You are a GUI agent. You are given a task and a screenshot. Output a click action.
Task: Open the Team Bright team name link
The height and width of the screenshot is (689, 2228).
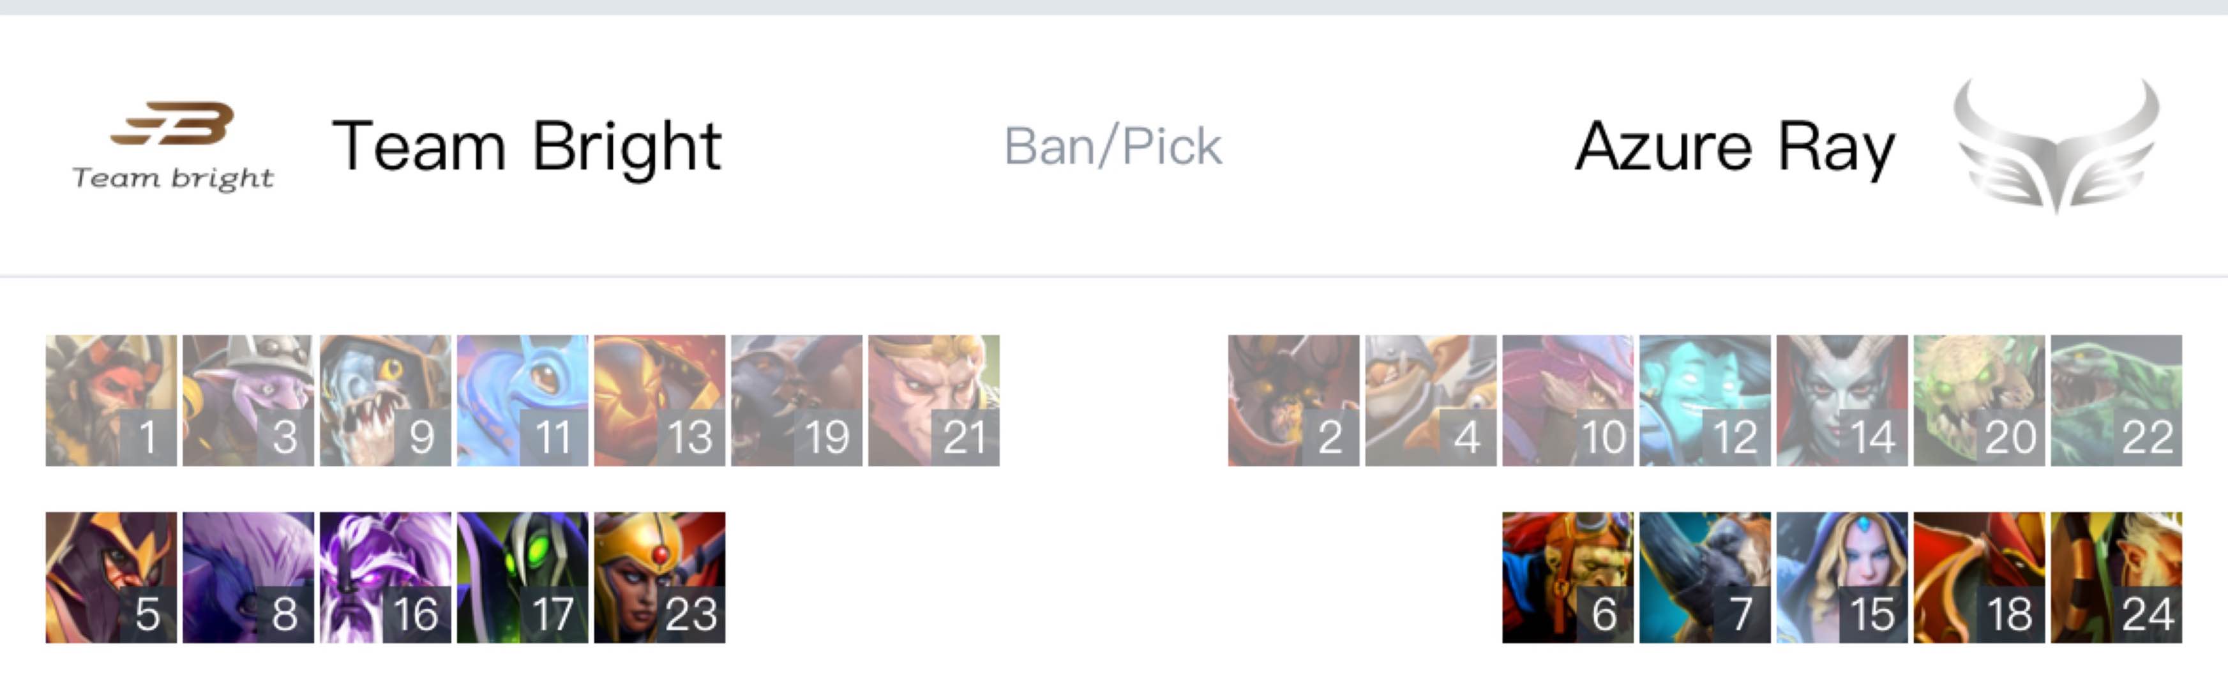527,147
